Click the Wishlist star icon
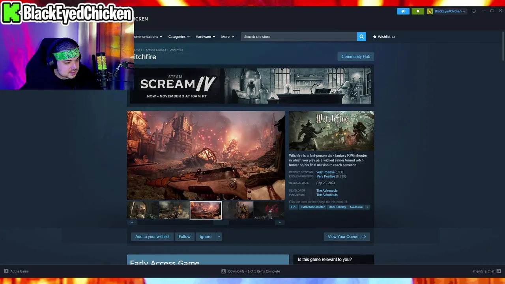The image size is (505, 284). 375,37
